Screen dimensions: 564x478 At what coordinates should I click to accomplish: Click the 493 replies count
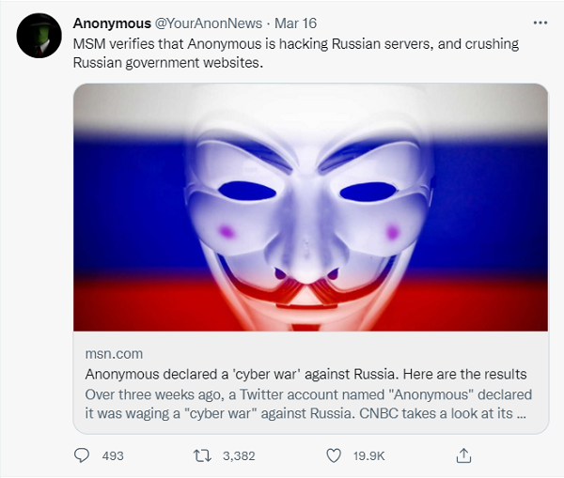pyautogui.click(x=113, y=455)
